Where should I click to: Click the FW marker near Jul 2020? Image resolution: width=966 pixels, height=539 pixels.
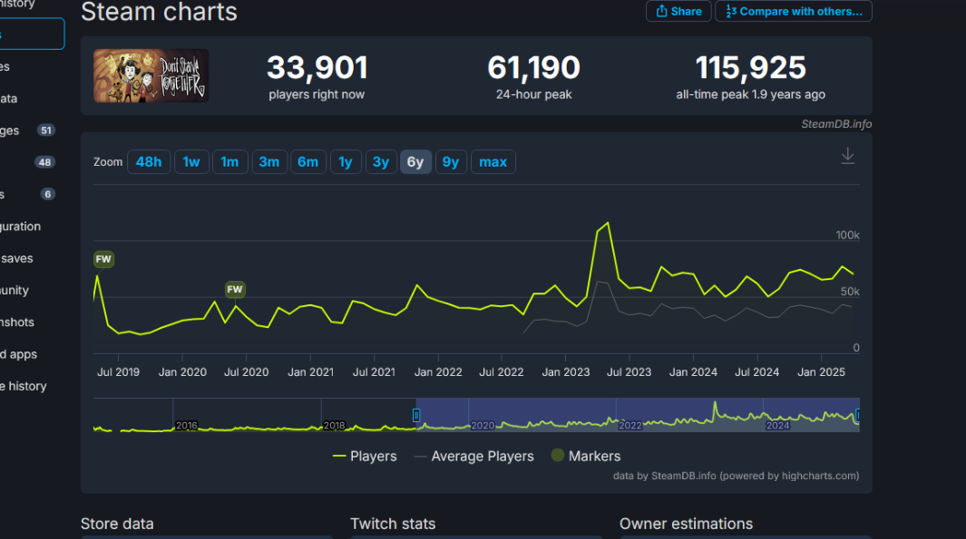click(x=235, y=289)
